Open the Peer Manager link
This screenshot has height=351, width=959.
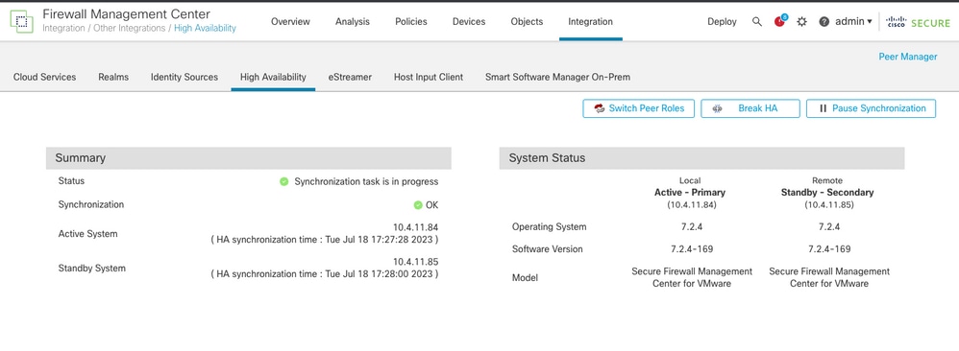pos(908,57)
